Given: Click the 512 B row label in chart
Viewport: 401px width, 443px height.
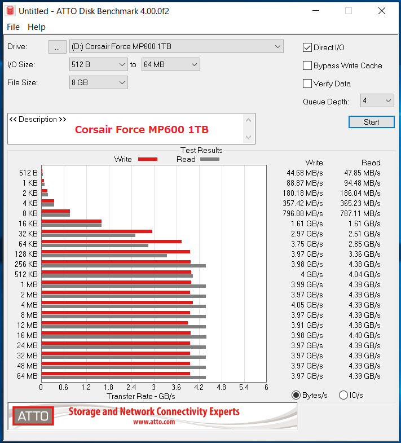Looking at the screenshot, I should [x=28, y=173].
